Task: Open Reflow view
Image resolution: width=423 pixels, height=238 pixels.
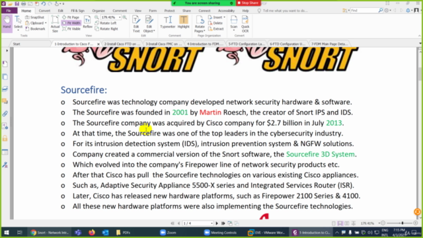Action: 87,22
